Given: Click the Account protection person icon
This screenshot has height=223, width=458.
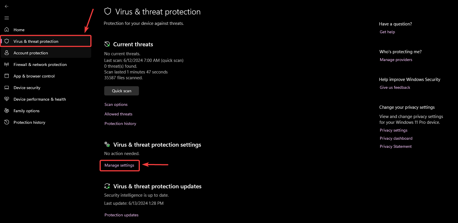Looking at the screenshot, I should pos(7,53).
